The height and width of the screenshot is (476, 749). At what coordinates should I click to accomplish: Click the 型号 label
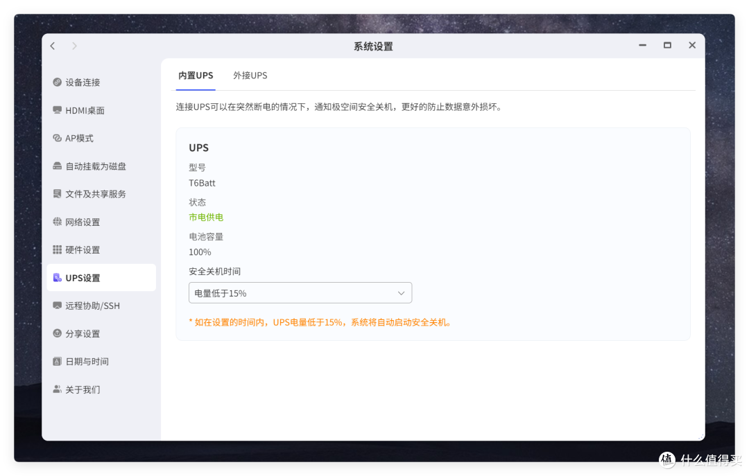tap(197, 168)
